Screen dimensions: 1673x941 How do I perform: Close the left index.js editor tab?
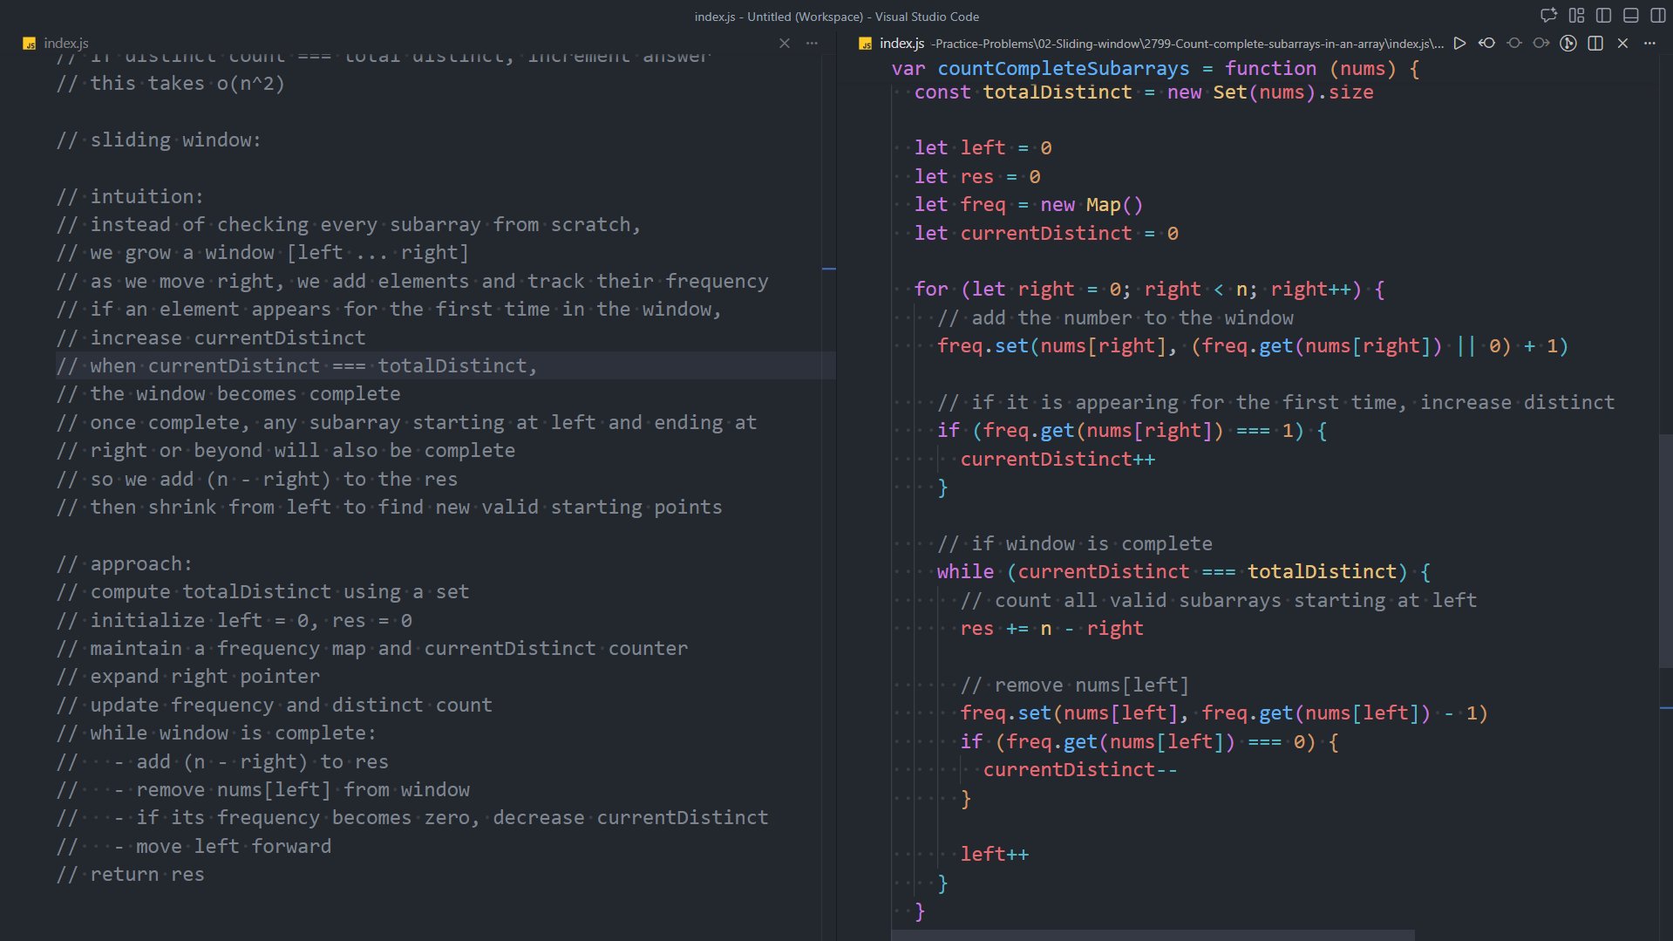pos(785,43)
